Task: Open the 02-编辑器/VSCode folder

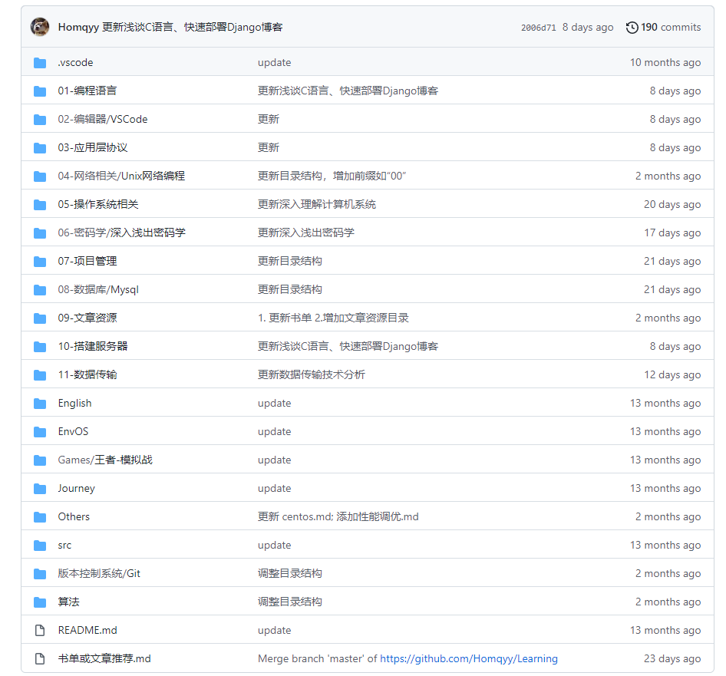Action: pyautogui.click(x=102, y=120)
